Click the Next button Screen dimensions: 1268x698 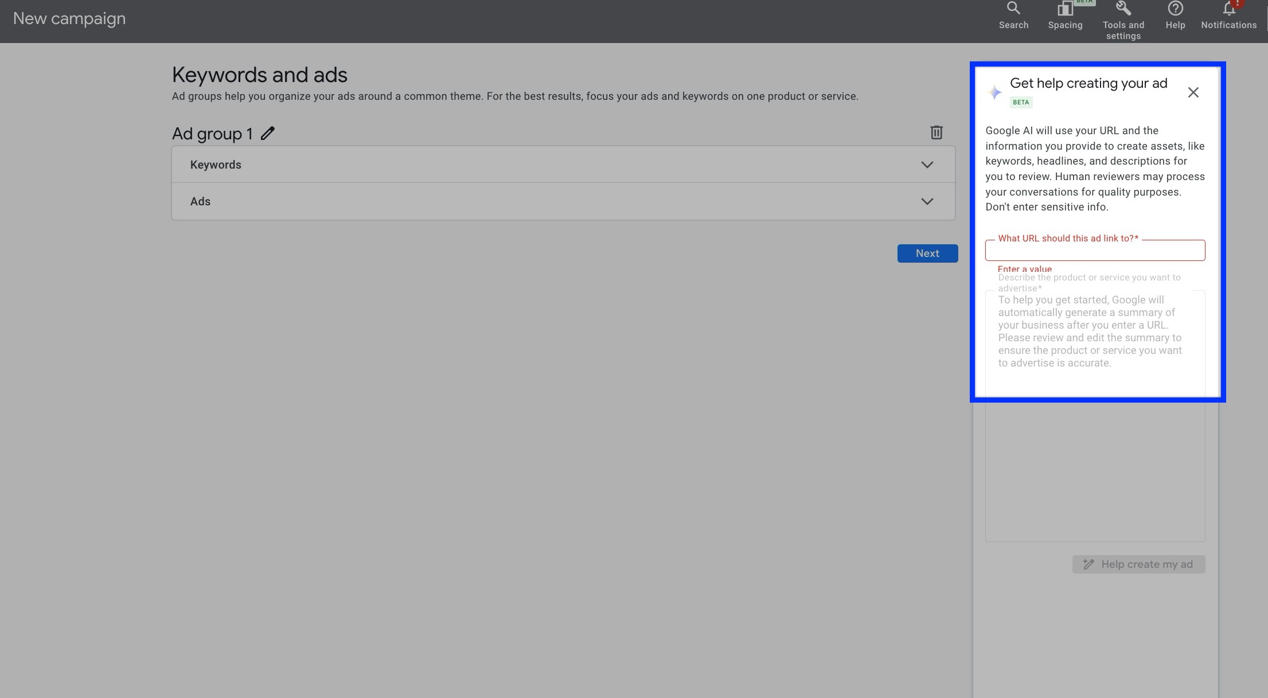click(927, 254)
